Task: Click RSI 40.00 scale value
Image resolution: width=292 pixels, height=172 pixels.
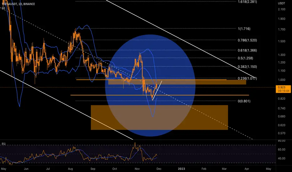Action: tap(282, 159)
